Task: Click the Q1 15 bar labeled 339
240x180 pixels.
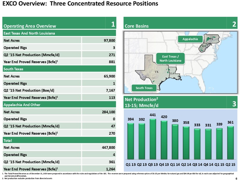Action: tap(219, 144)
